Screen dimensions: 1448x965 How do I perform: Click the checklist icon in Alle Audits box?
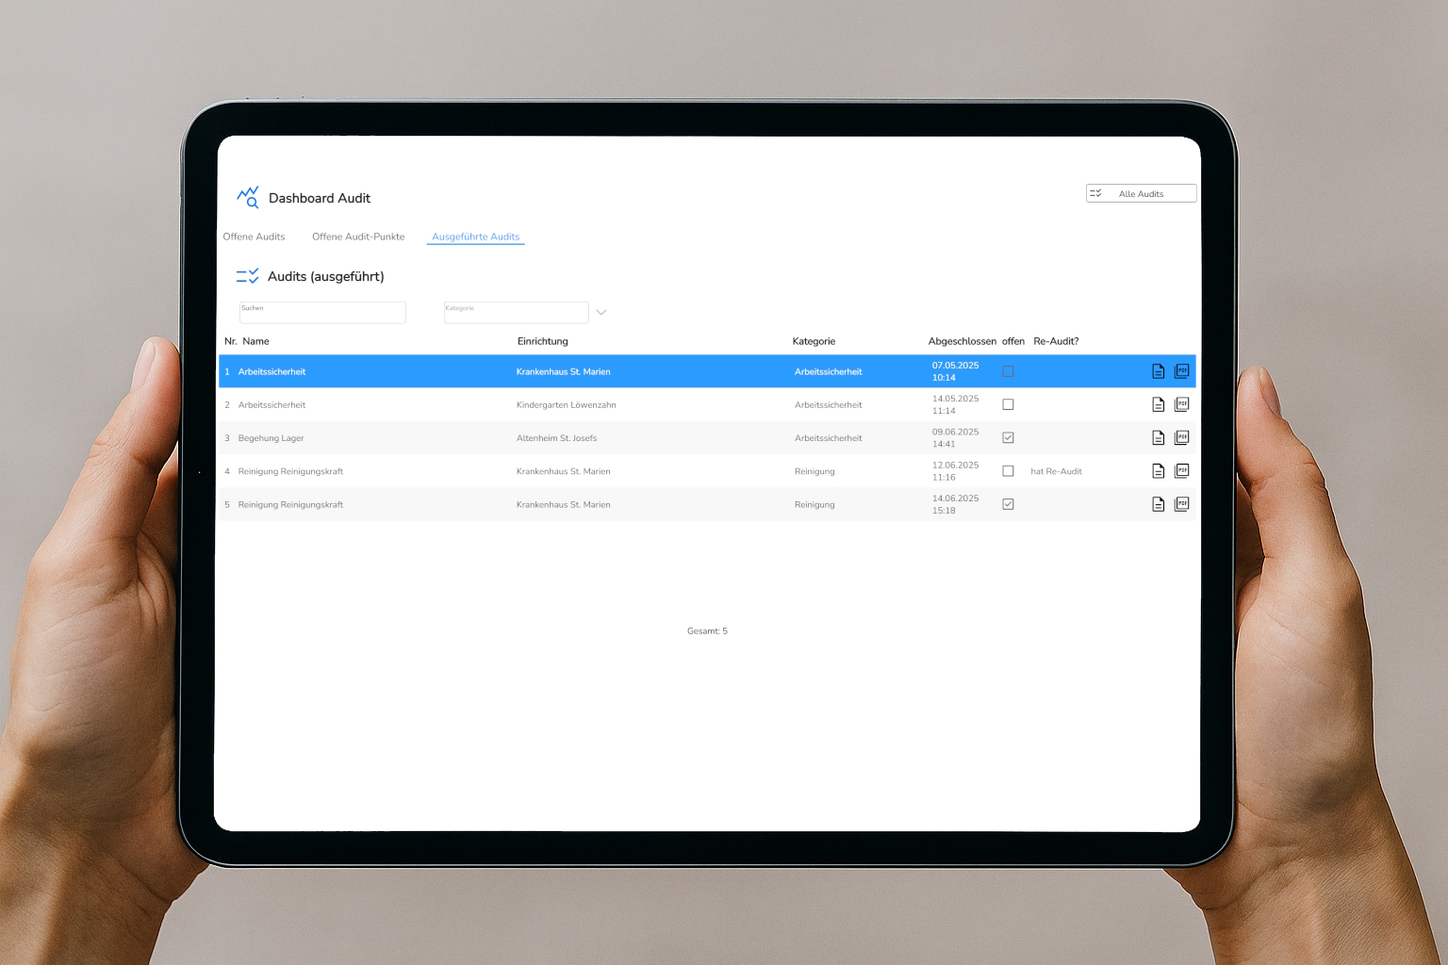[x=1095, y=193]
